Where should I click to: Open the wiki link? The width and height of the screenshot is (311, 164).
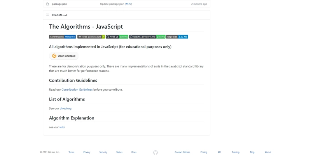tap(62, 127)
